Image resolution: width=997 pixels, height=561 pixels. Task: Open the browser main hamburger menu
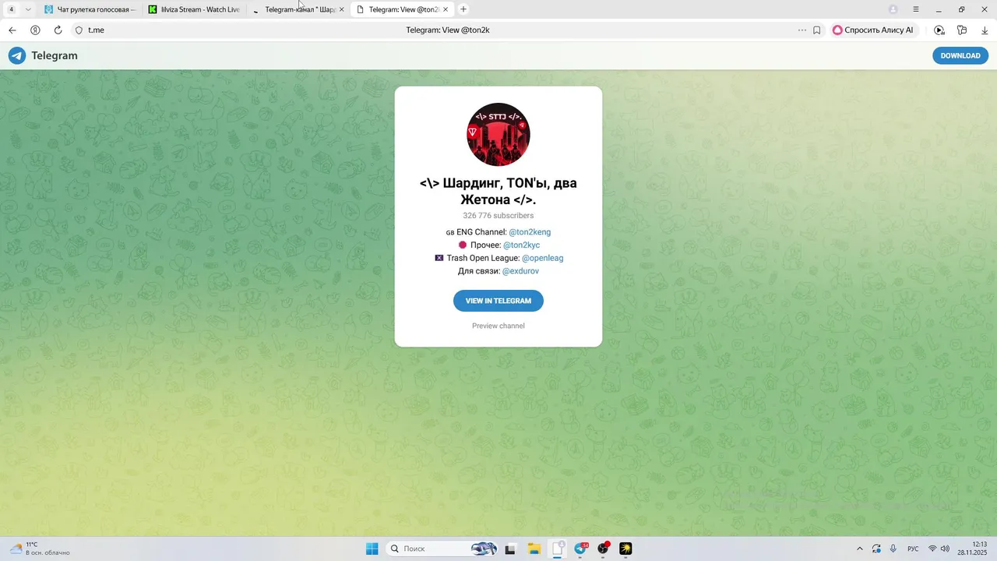pos(916,9)
